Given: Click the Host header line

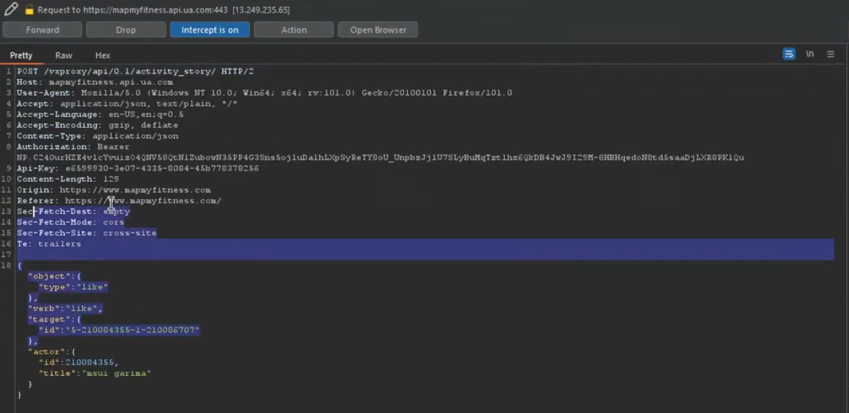Looking at the screenshot, I should coord(94,82).
